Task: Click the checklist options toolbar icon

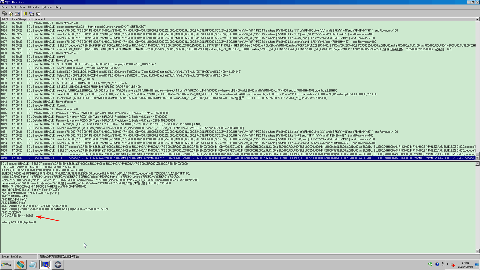Action: click(38, 14)
